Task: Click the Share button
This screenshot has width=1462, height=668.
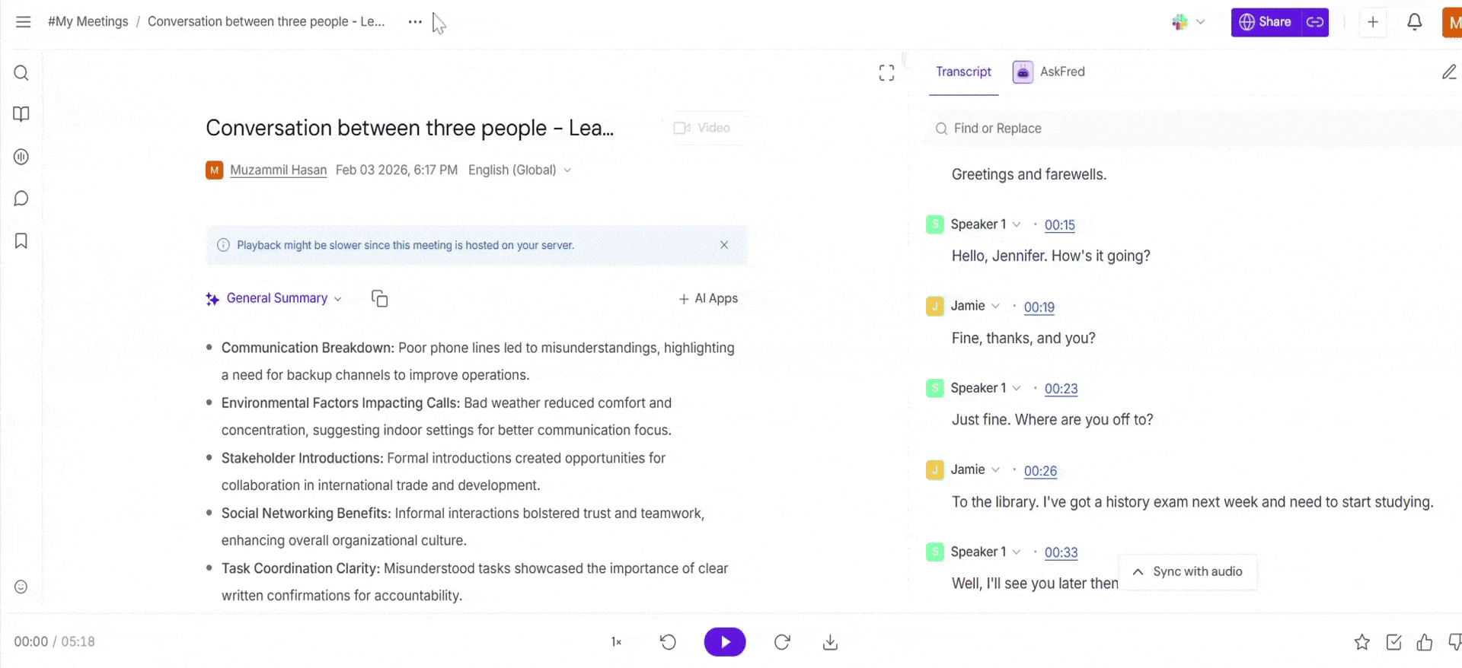Action: tap(1266, 22)
